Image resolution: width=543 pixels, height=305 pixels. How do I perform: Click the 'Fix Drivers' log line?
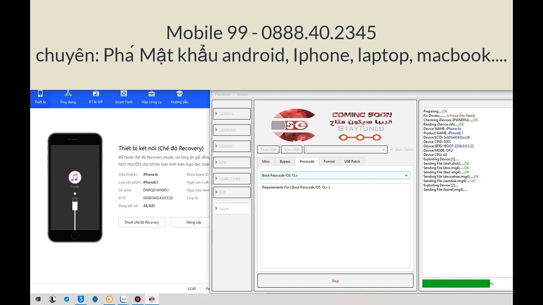click(449, 116)
